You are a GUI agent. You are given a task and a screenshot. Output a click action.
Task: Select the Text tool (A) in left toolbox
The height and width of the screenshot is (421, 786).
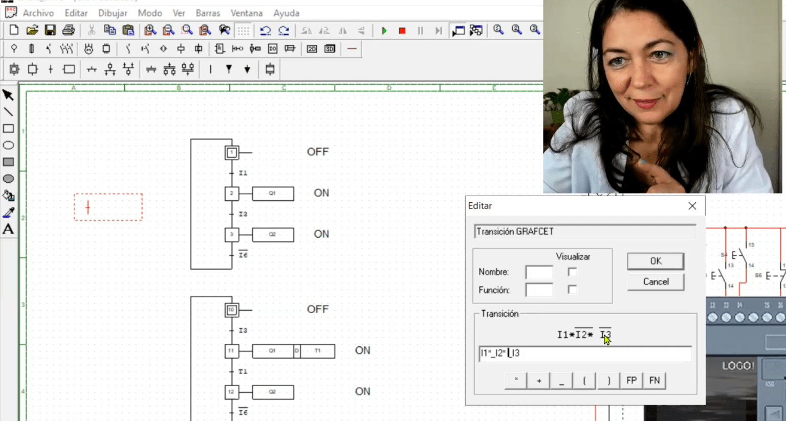(8, 229)
